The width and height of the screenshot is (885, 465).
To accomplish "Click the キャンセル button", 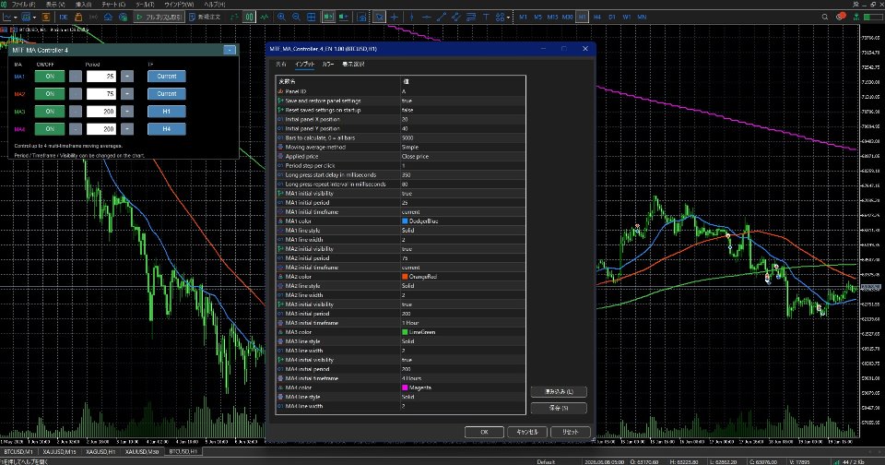I will [527, 432].
